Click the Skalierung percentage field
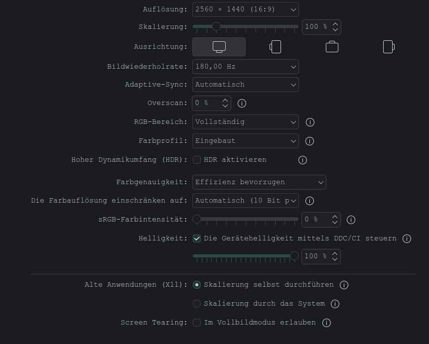The height and width of the screenshot is (344, 429). click(321, 27)
